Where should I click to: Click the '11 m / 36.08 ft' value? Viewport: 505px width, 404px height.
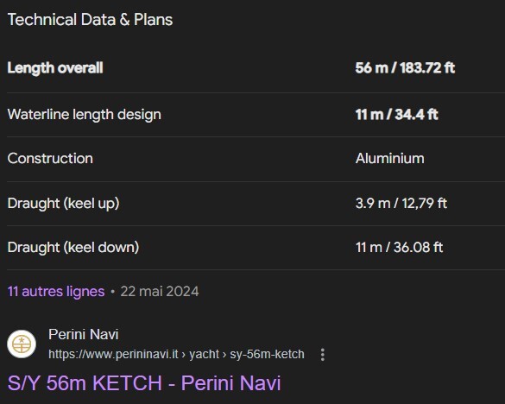click(x=399, y=248)
